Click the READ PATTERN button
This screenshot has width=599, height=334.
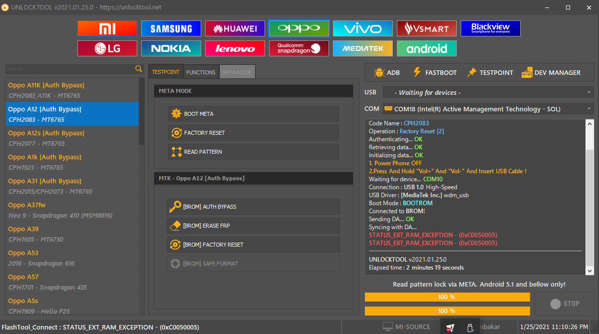(254, 152)
